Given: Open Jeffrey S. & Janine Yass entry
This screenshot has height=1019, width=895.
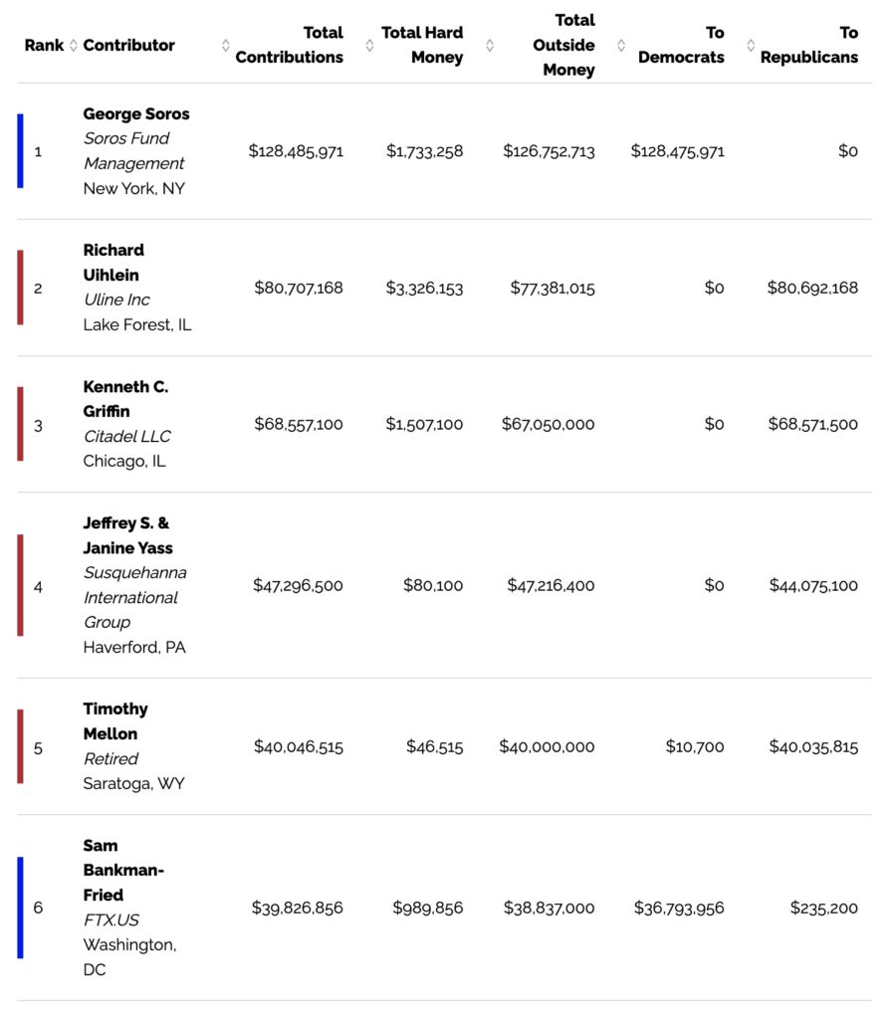Looking at the screenshot, I should point(127,535).
